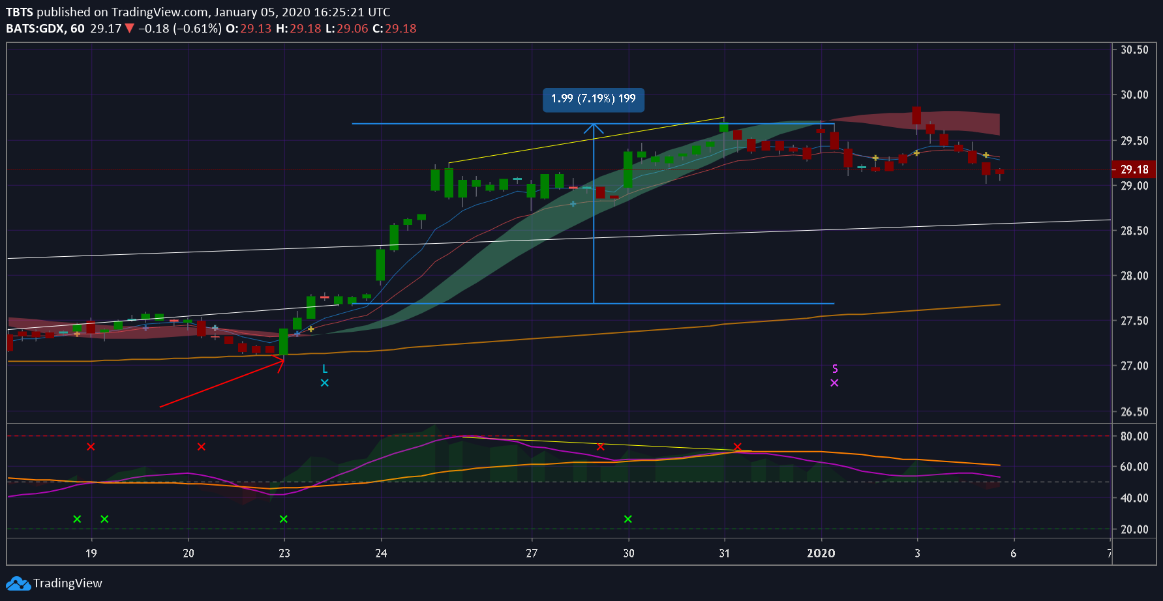Click the 27 date label on time axis
The image size is (1163, 601).
pos(532,553)
